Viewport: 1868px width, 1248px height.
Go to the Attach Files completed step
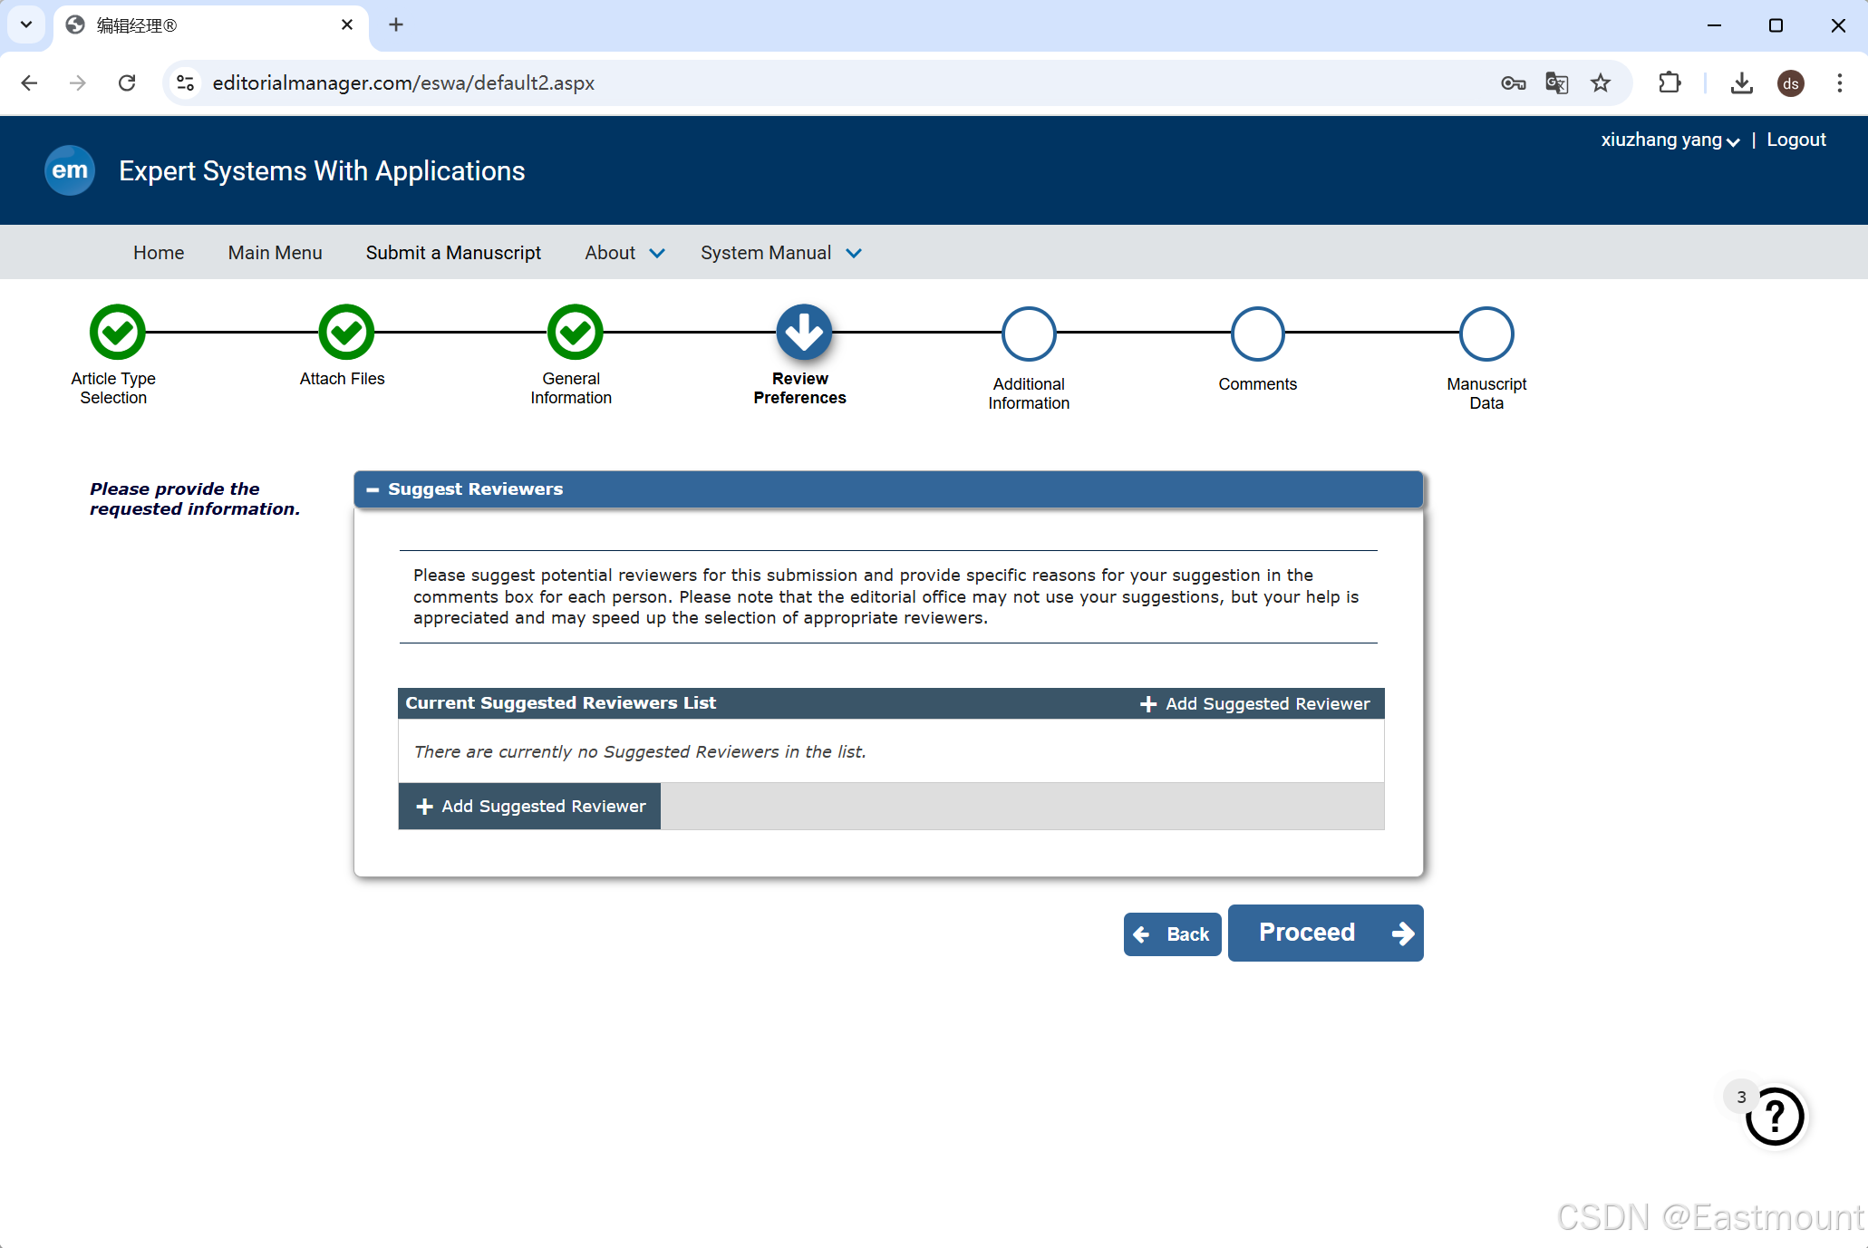[x=346, y=333]
